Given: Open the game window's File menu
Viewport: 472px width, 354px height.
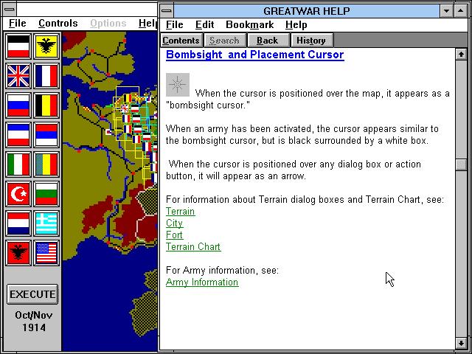Looking at the screenshot, I should pos(18,23).
